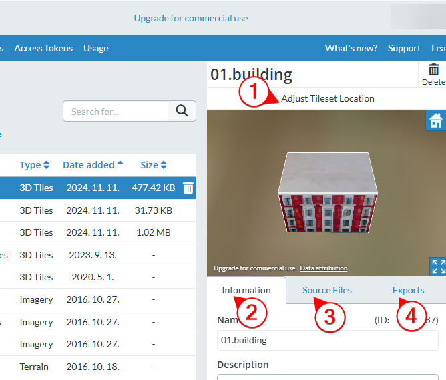
Task: Click the Data attribution link
Action: [x=324, y=268]
